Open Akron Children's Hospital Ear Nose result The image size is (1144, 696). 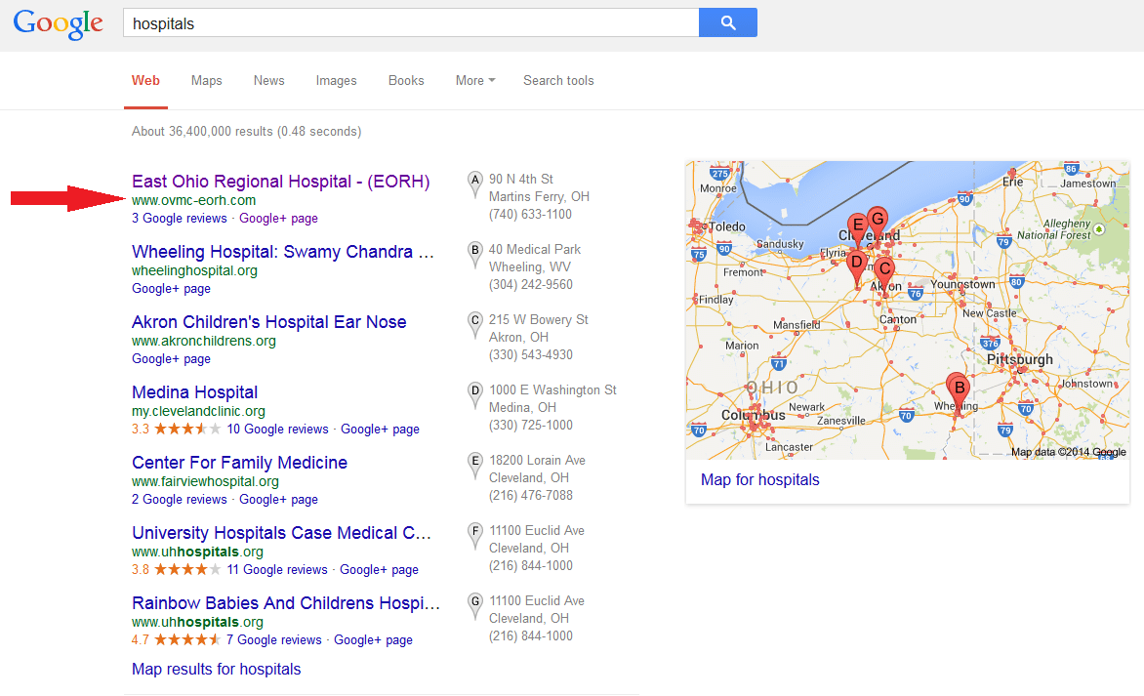(x=269, y=322)
